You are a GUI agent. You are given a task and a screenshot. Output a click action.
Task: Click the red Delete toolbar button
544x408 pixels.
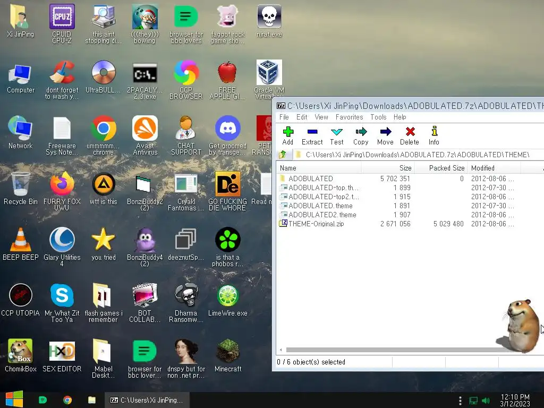point(410,135)
